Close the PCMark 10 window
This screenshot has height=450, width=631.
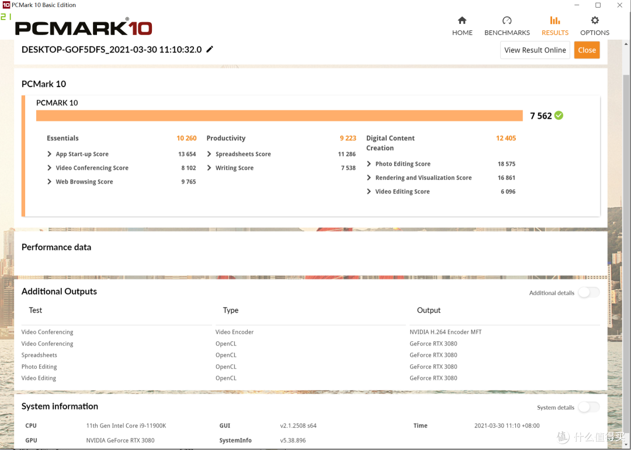(620, 5)
